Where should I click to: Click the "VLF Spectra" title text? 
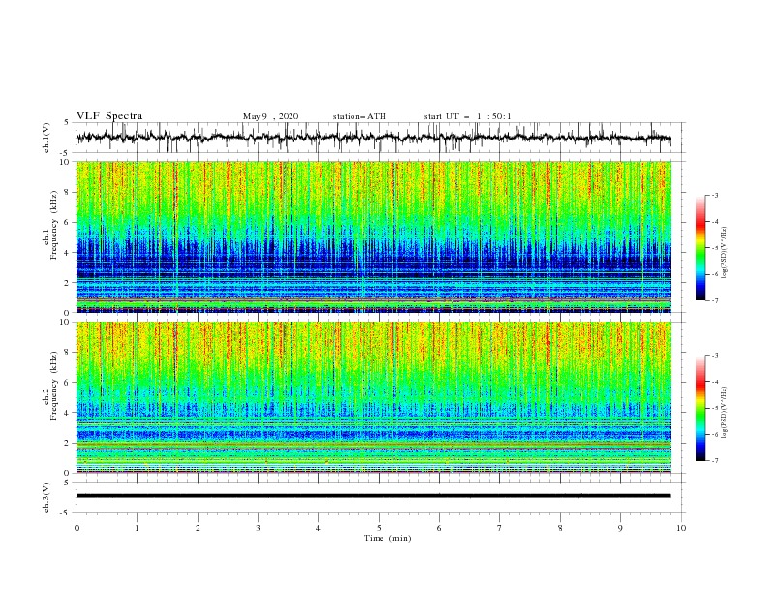coord(109,116)
